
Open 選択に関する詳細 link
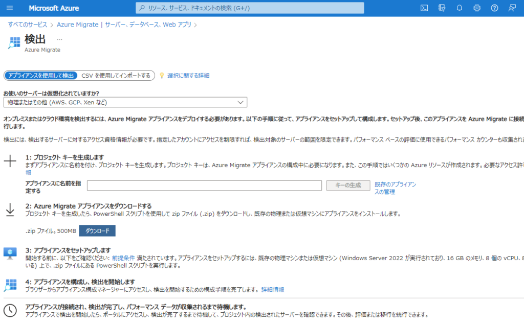point(188,76)
